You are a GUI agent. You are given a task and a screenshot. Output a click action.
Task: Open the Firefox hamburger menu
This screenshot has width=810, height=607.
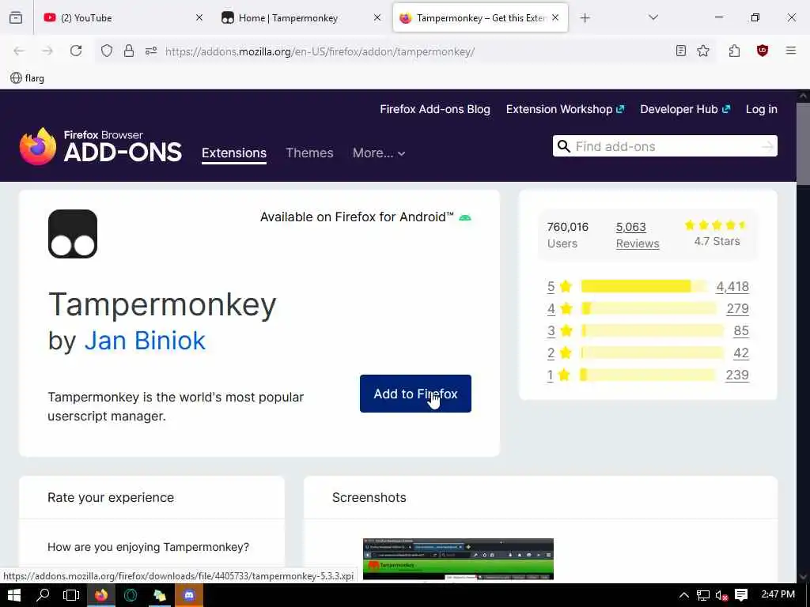(x=791, y=51)
